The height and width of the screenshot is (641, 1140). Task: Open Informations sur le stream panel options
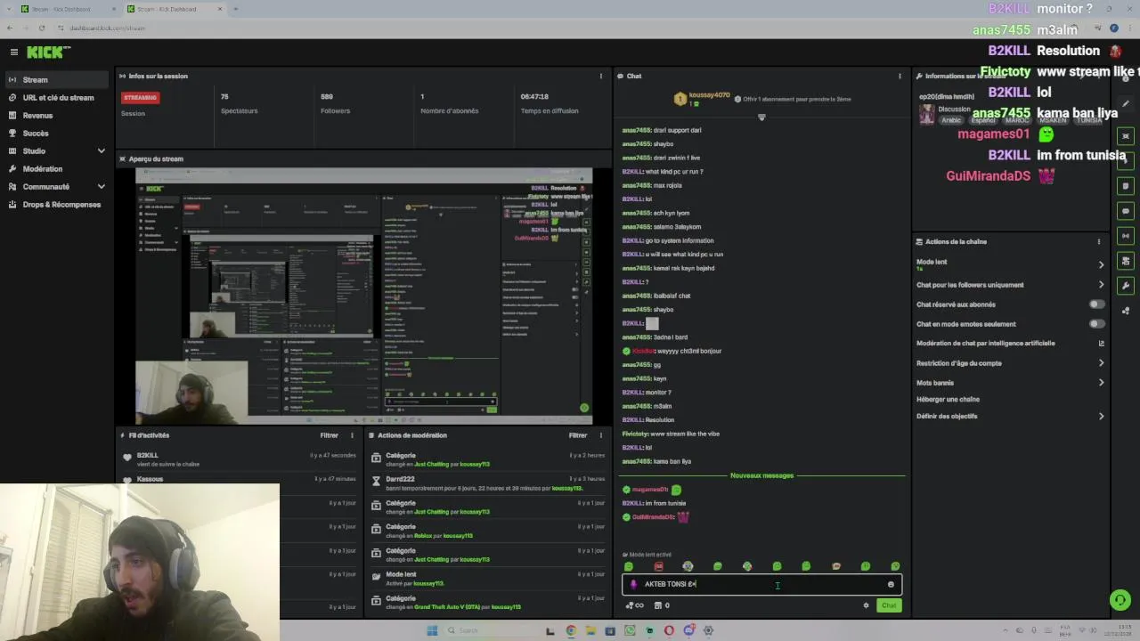[1098, 76]
